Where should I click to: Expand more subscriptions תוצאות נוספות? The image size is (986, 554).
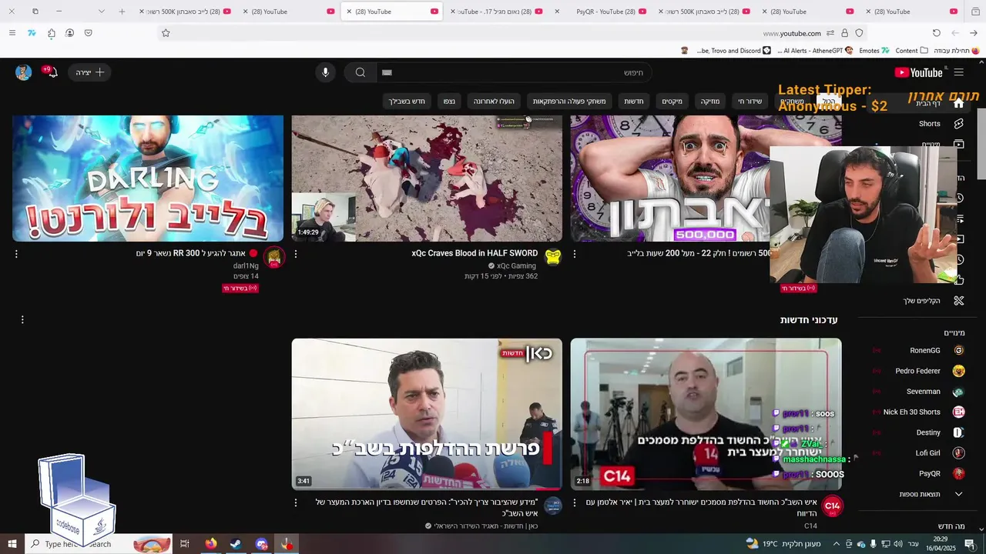point(932,494)
